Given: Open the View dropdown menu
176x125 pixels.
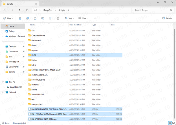Looking at the screenshot, I should (x=84, y=18).
